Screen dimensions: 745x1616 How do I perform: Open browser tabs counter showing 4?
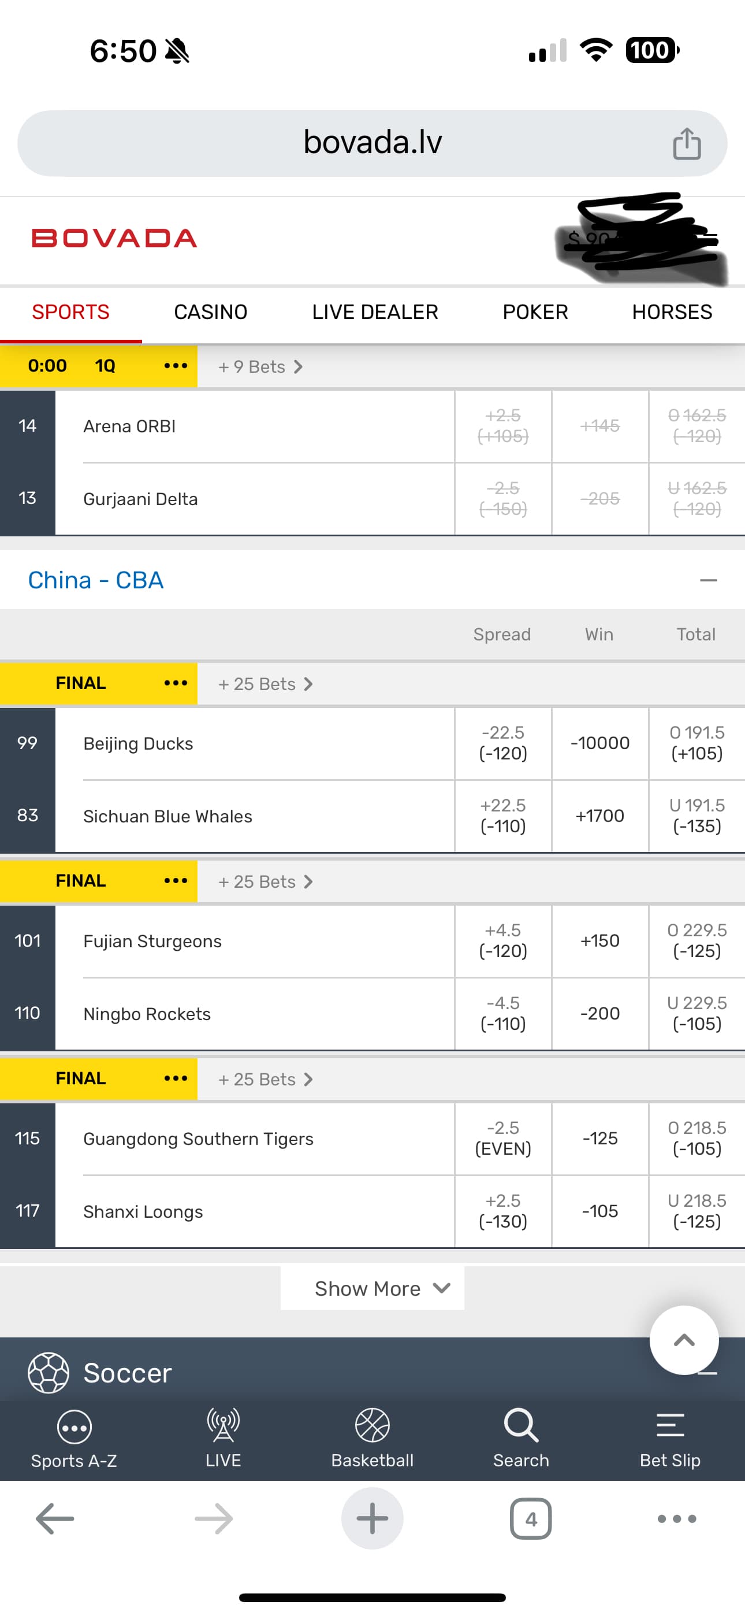[x=531, y=1519]
